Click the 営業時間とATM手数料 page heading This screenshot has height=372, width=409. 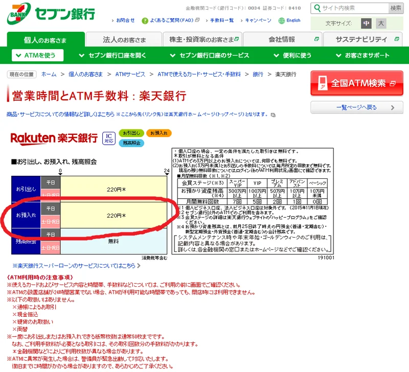(99, 96)
